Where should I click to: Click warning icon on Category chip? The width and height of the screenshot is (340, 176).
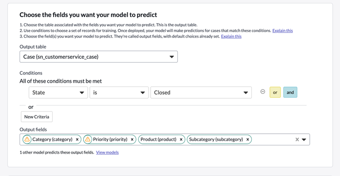pyautogui.click(x=27, y=139)
